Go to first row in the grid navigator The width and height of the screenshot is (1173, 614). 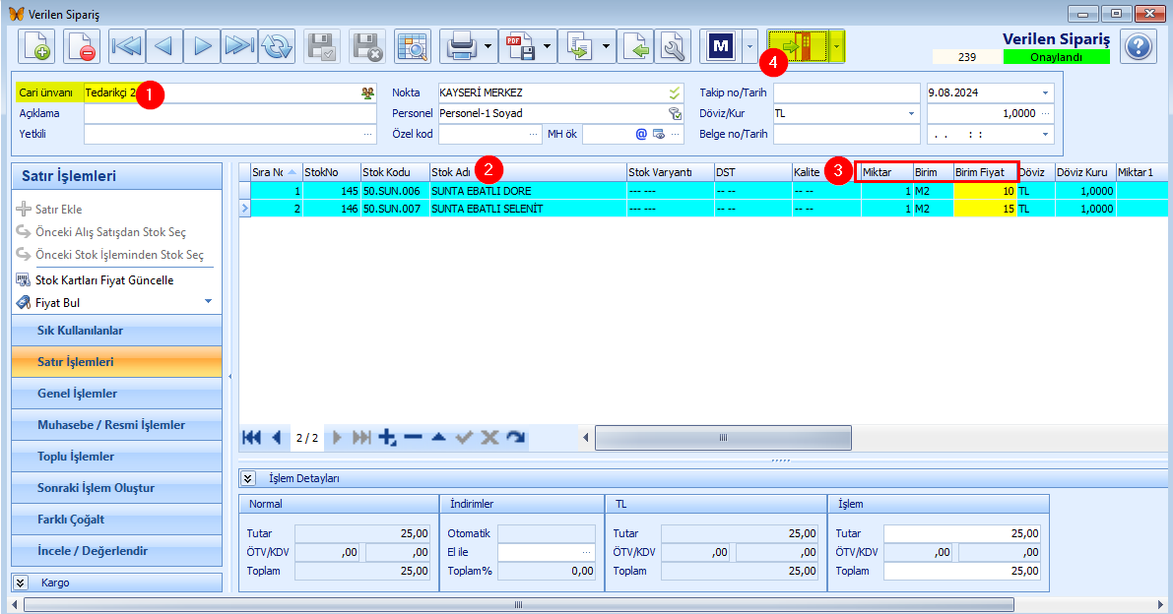pos(251,437)
